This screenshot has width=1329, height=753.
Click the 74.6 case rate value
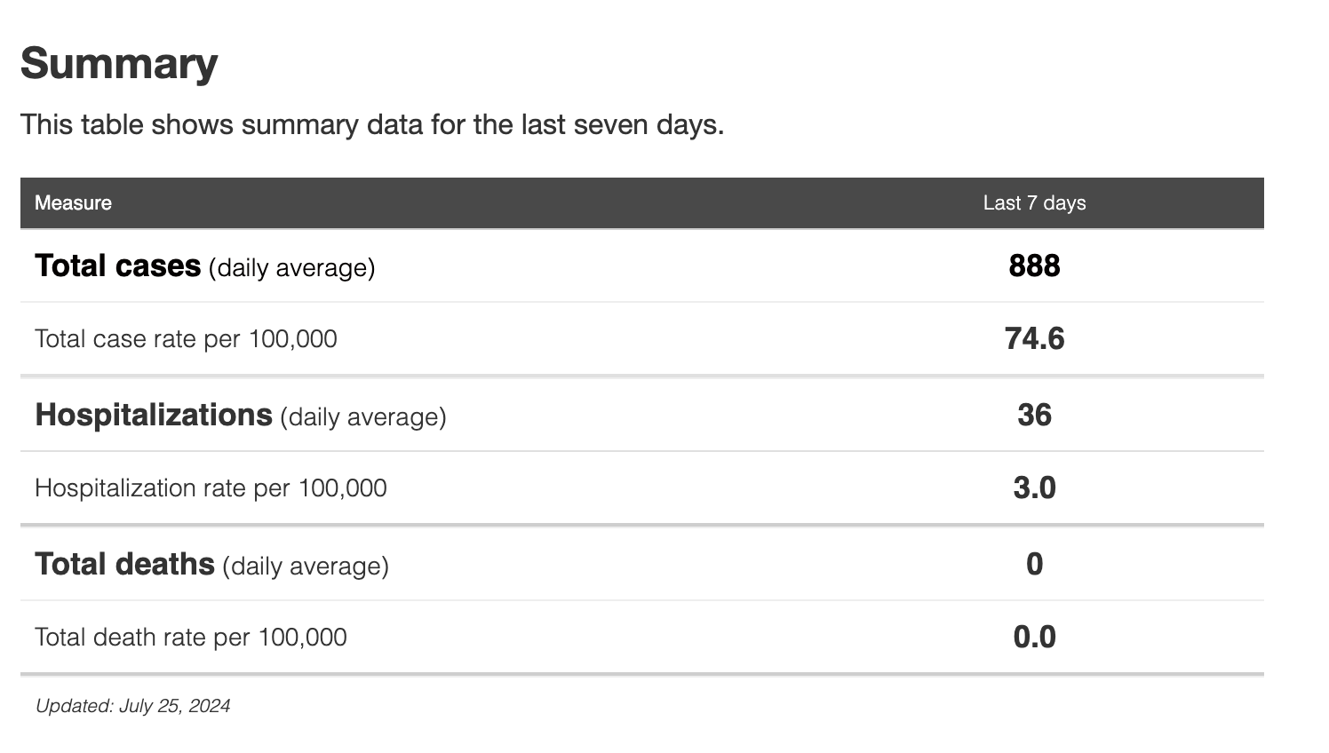tap(1034, 339)
